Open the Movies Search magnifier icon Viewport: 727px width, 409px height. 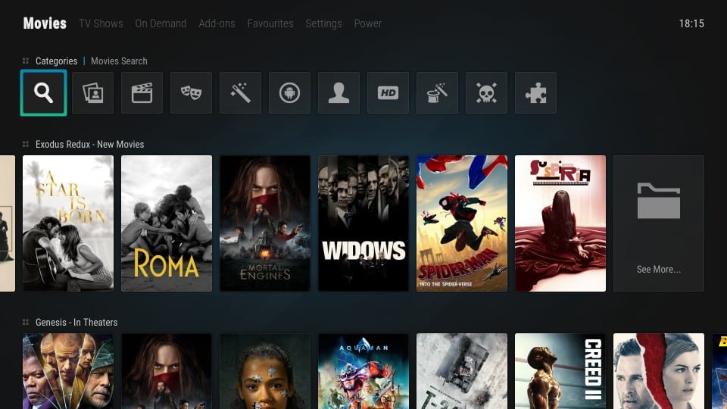click(44, 92)
